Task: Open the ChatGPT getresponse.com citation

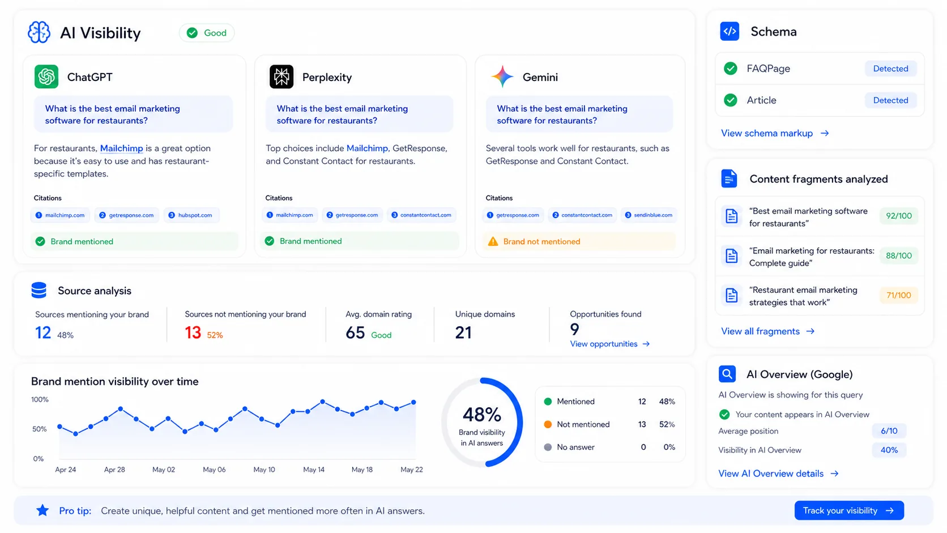Action: click(127, 215)
